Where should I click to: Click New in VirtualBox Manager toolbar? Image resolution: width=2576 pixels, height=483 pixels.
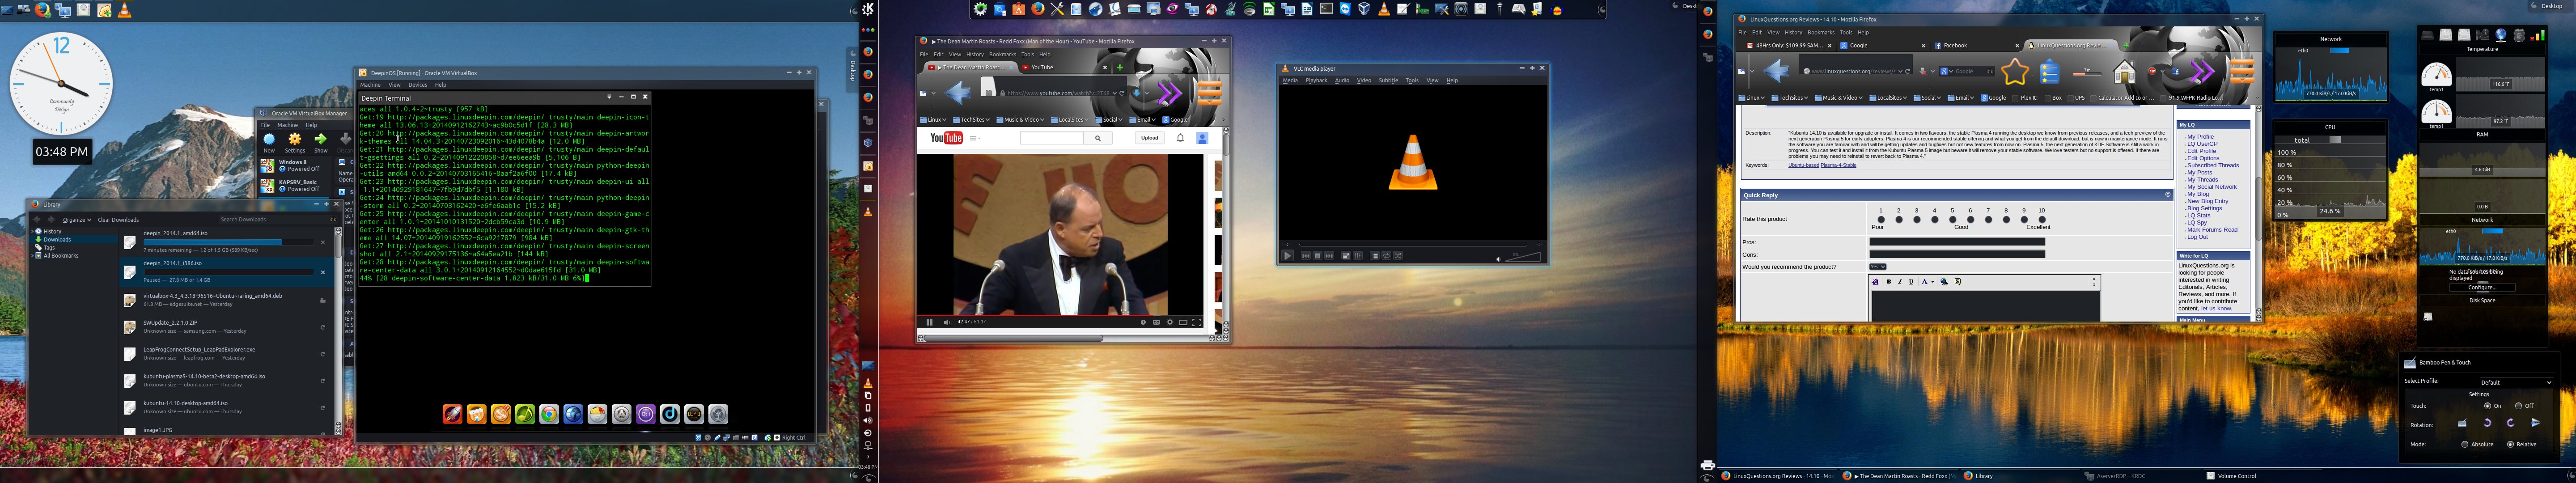[269, 143]
